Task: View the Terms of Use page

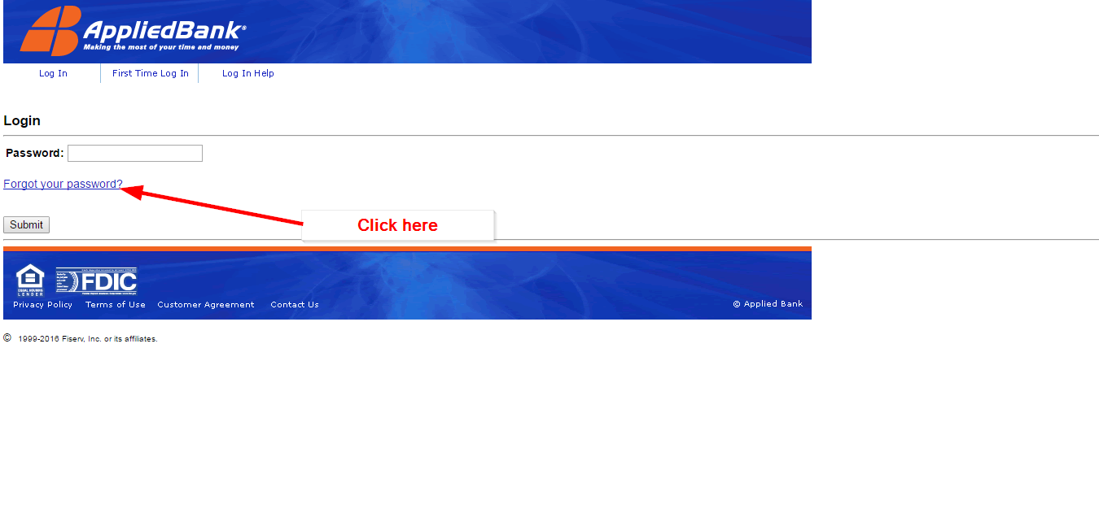Action: tap(116, 305)
